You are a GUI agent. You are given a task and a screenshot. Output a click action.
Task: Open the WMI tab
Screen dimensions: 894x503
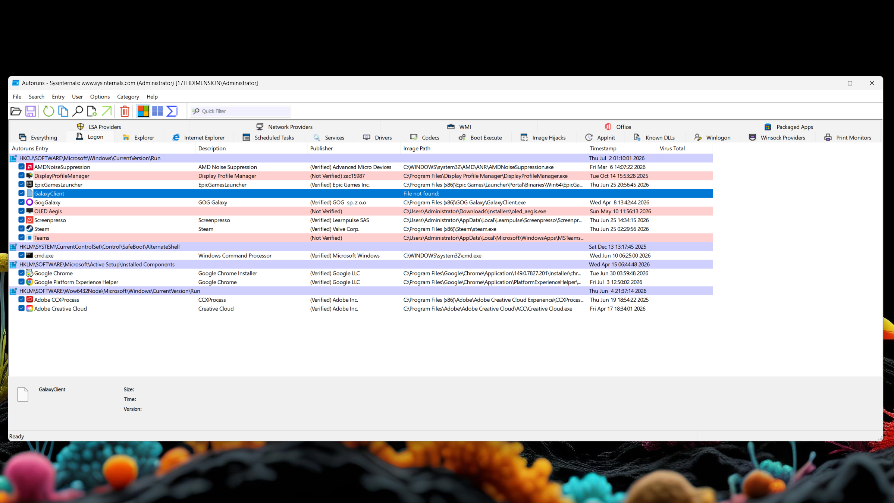click(459, 127)
